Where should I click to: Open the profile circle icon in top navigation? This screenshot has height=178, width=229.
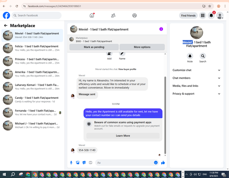135,16
